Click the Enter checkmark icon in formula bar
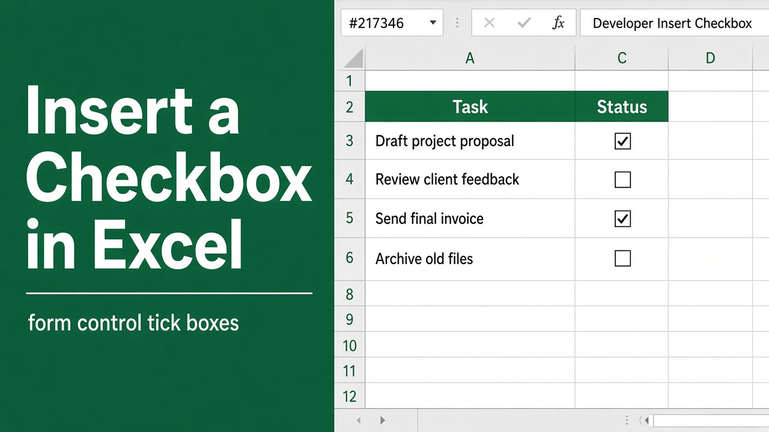This screenshot has width=769, height=432. click(x=524, y=23)
